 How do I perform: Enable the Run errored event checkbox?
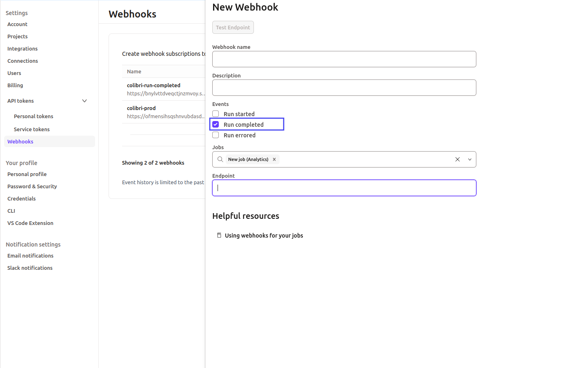coord(215,135)
